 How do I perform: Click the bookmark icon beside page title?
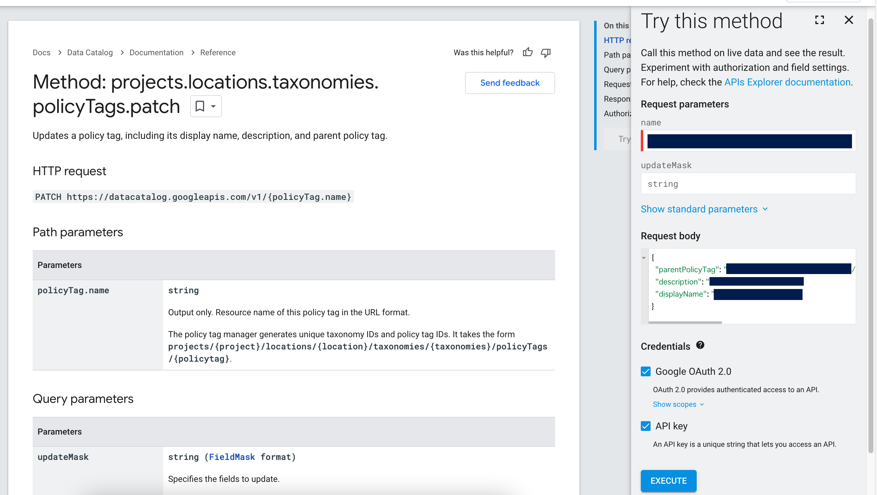point(200,106)
